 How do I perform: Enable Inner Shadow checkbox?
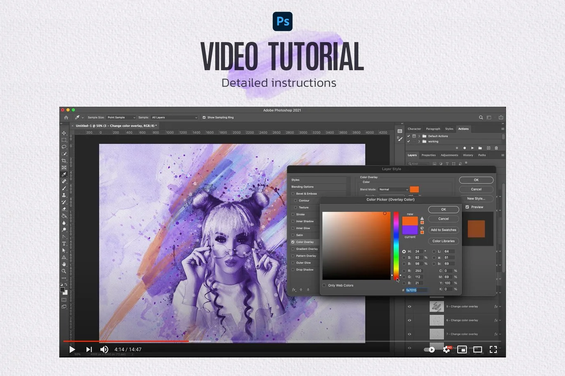[293, 221]
